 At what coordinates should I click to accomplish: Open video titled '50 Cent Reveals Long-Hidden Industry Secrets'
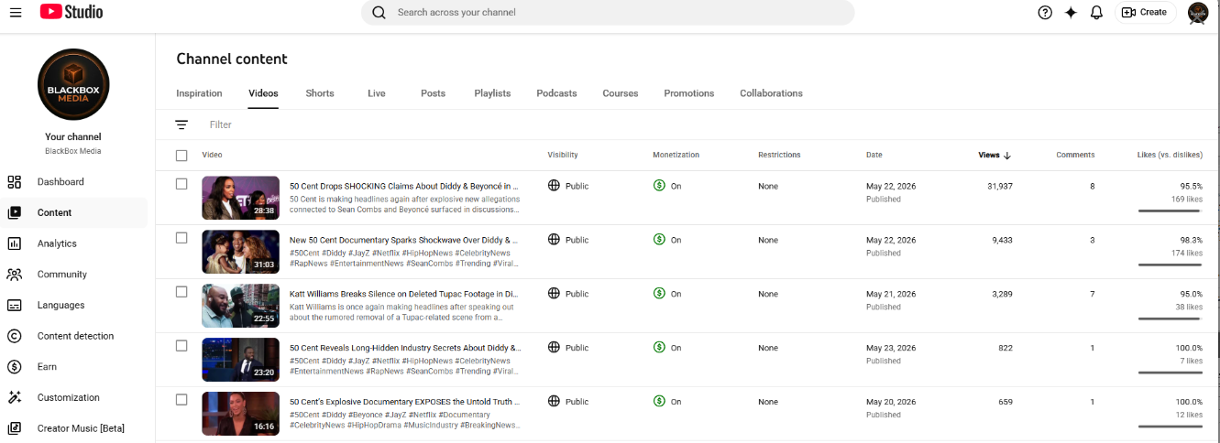[404, 348]
